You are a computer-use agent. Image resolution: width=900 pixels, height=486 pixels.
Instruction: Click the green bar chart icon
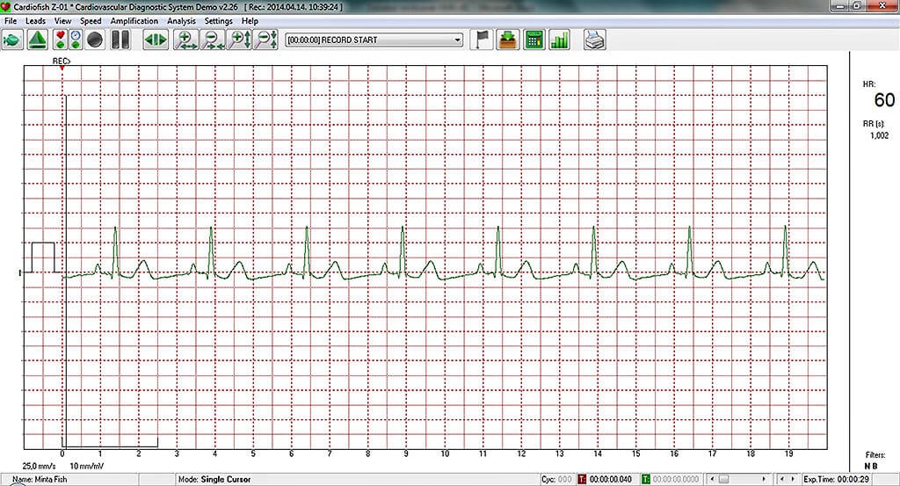click(559, 40)
